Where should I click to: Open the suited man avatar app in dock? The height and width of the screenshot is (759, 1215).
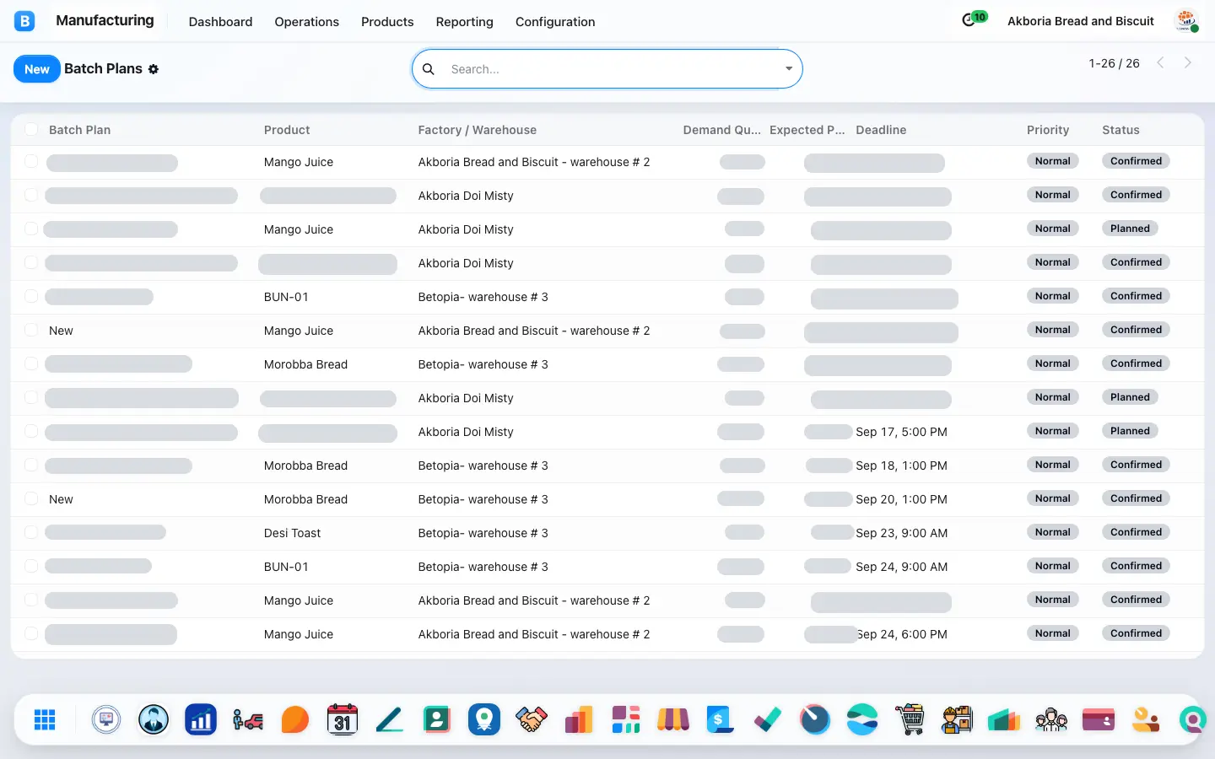154,719
